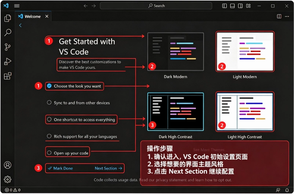Screen dimensions: 294x194
Task: Click Next Section
Action: [x=108, y=168]
